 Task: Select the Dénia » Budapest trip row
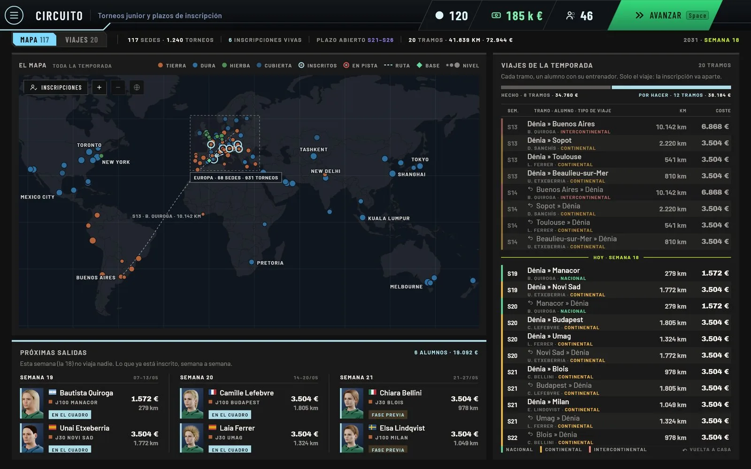(616, 323)
